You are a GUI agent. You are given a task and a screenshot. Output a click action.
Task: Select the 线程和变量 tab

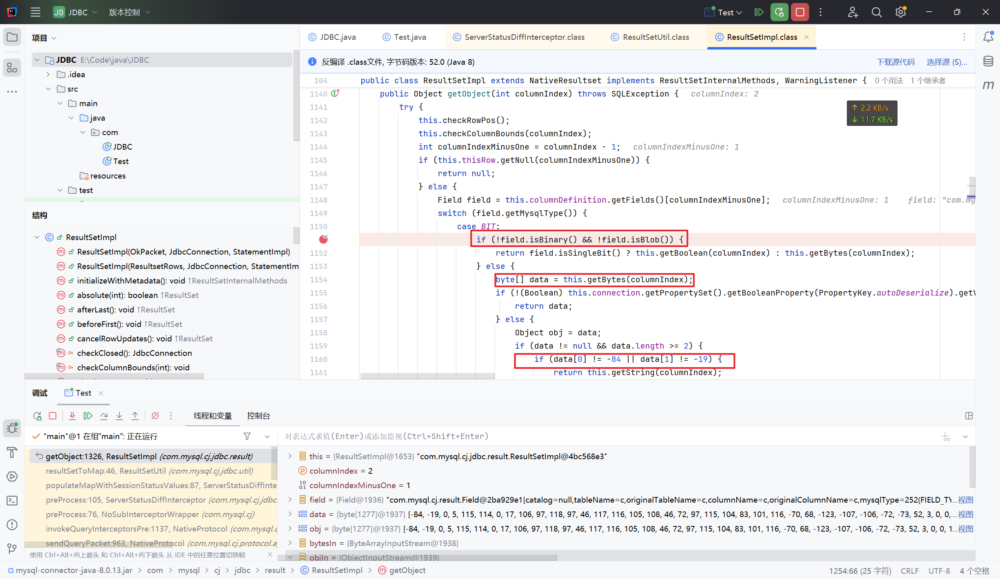pyautogui.click(x=213, y=416)
